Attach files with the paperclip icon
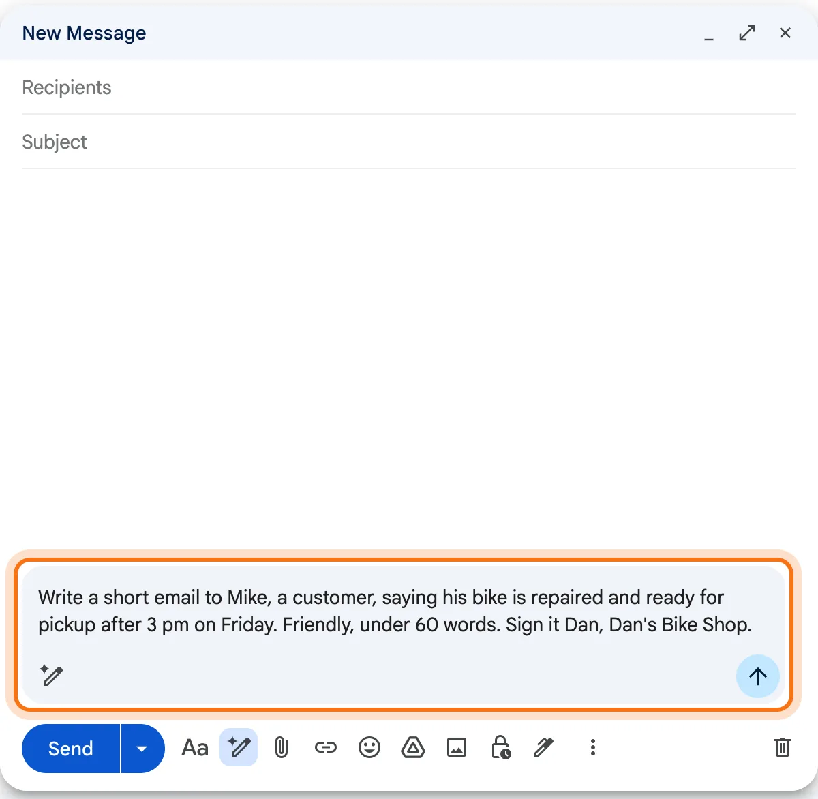 pos(282,748)
